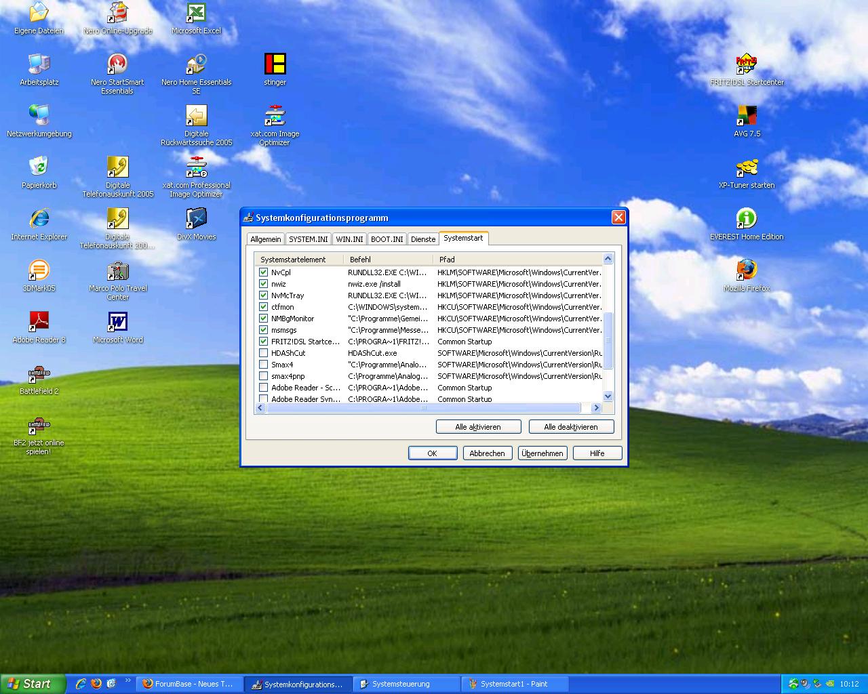This screenshot has height=694, width=868.
Task: Click Alle aktivieren button
Action: (x=478, y=427)
